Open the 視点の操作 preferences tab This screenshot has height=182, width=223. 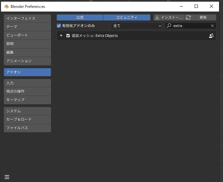pos(27,91)
